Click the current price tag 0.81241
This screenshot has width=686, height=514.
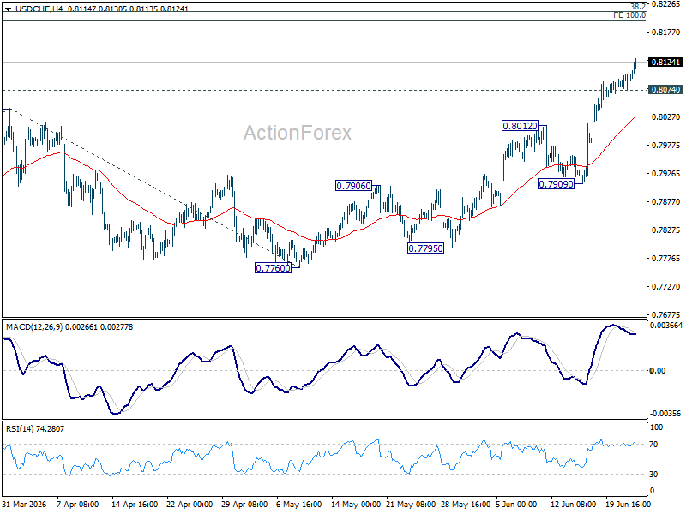665,62
